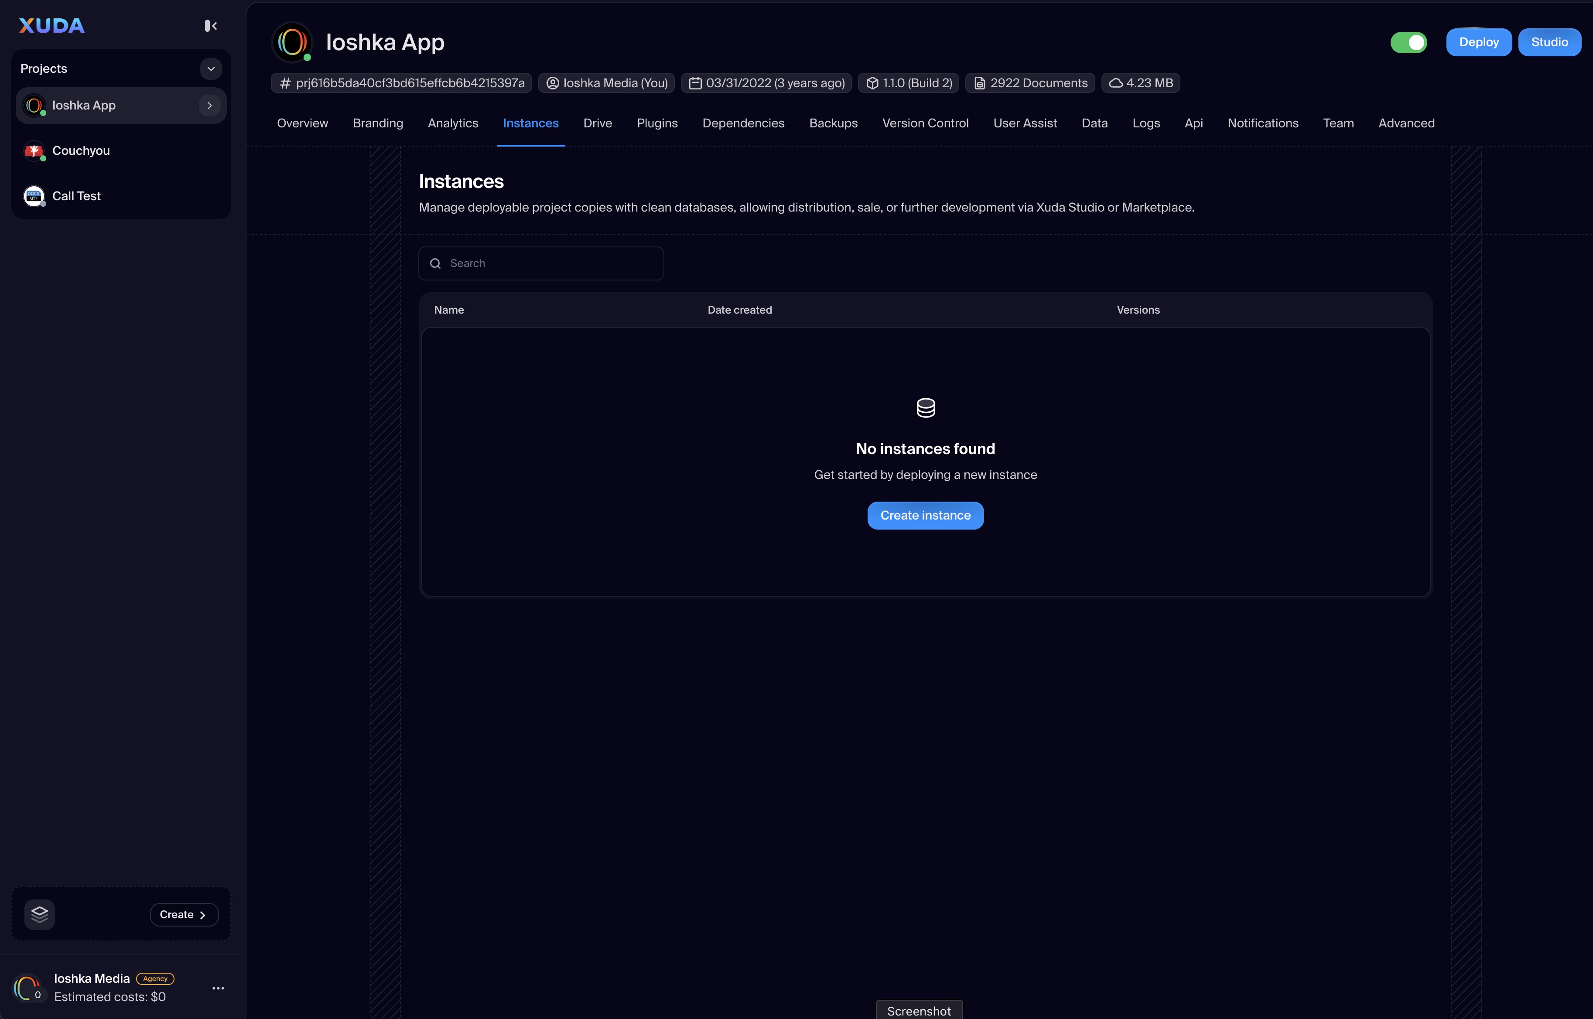Image resolution: width=1593 pixels, height=1019 pixels.
Task: Open the Create menu button
Action: coord(183,914)
